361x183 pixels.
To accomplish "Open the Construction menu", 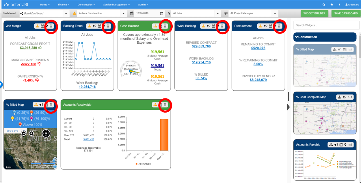I will (86, 5).
